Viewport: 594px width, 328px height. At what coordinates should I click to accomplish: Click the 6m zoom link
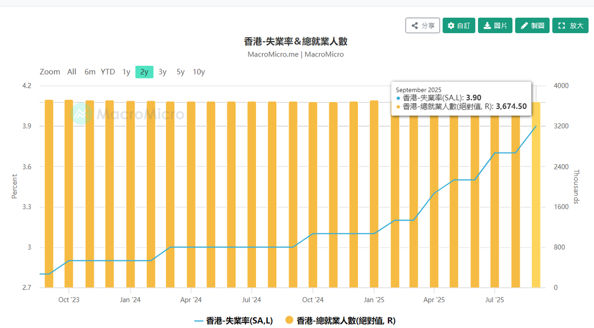[x=90, y=72]
